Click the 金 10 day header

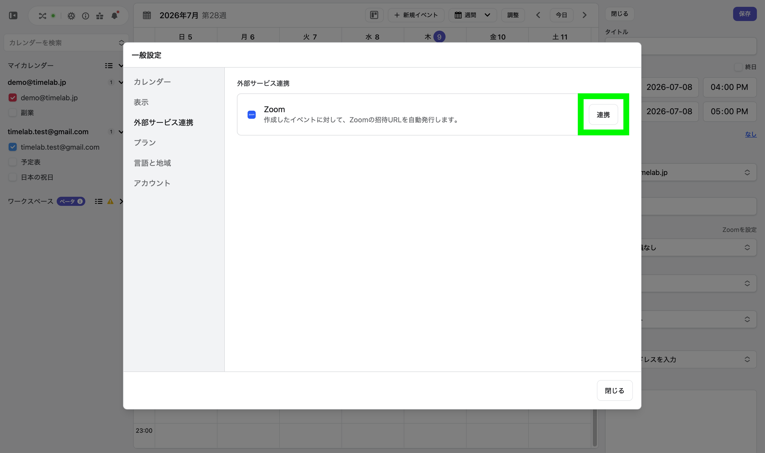[x=497, y=37]
